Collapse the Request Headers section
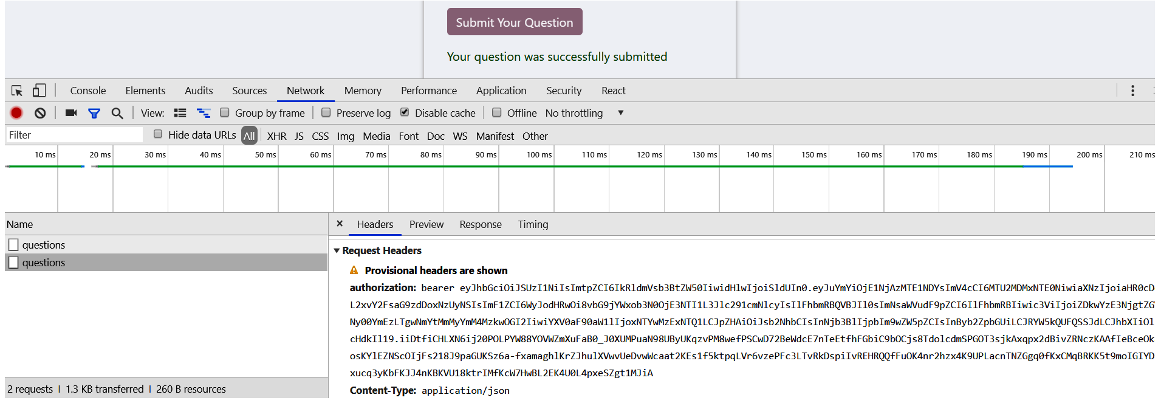1161x403 pixels. [337, 250]
